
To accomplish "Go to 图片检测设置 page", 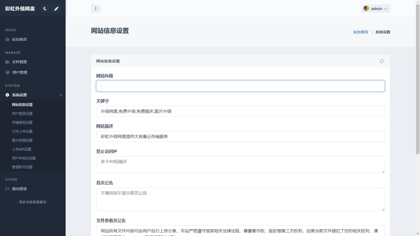I will pyautogui.click(x=22, y=140).
